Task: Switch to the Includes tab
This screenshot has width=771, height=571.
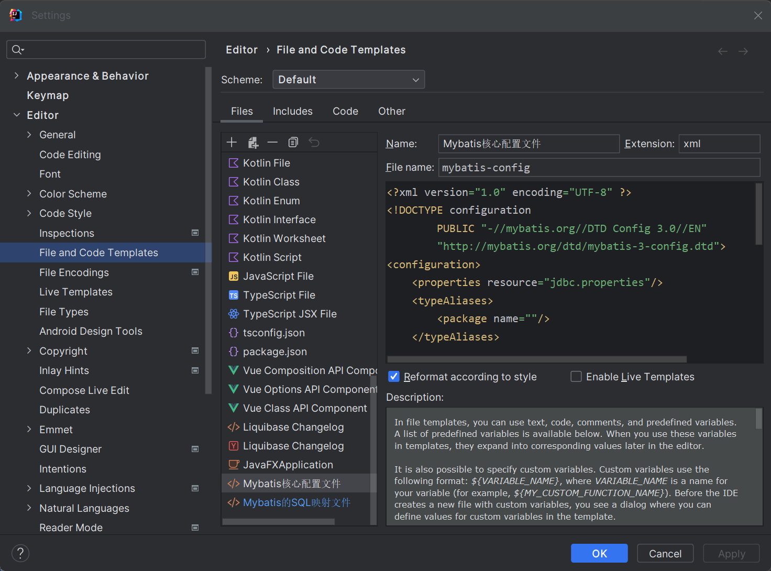Action: click(x=293, y=111)
